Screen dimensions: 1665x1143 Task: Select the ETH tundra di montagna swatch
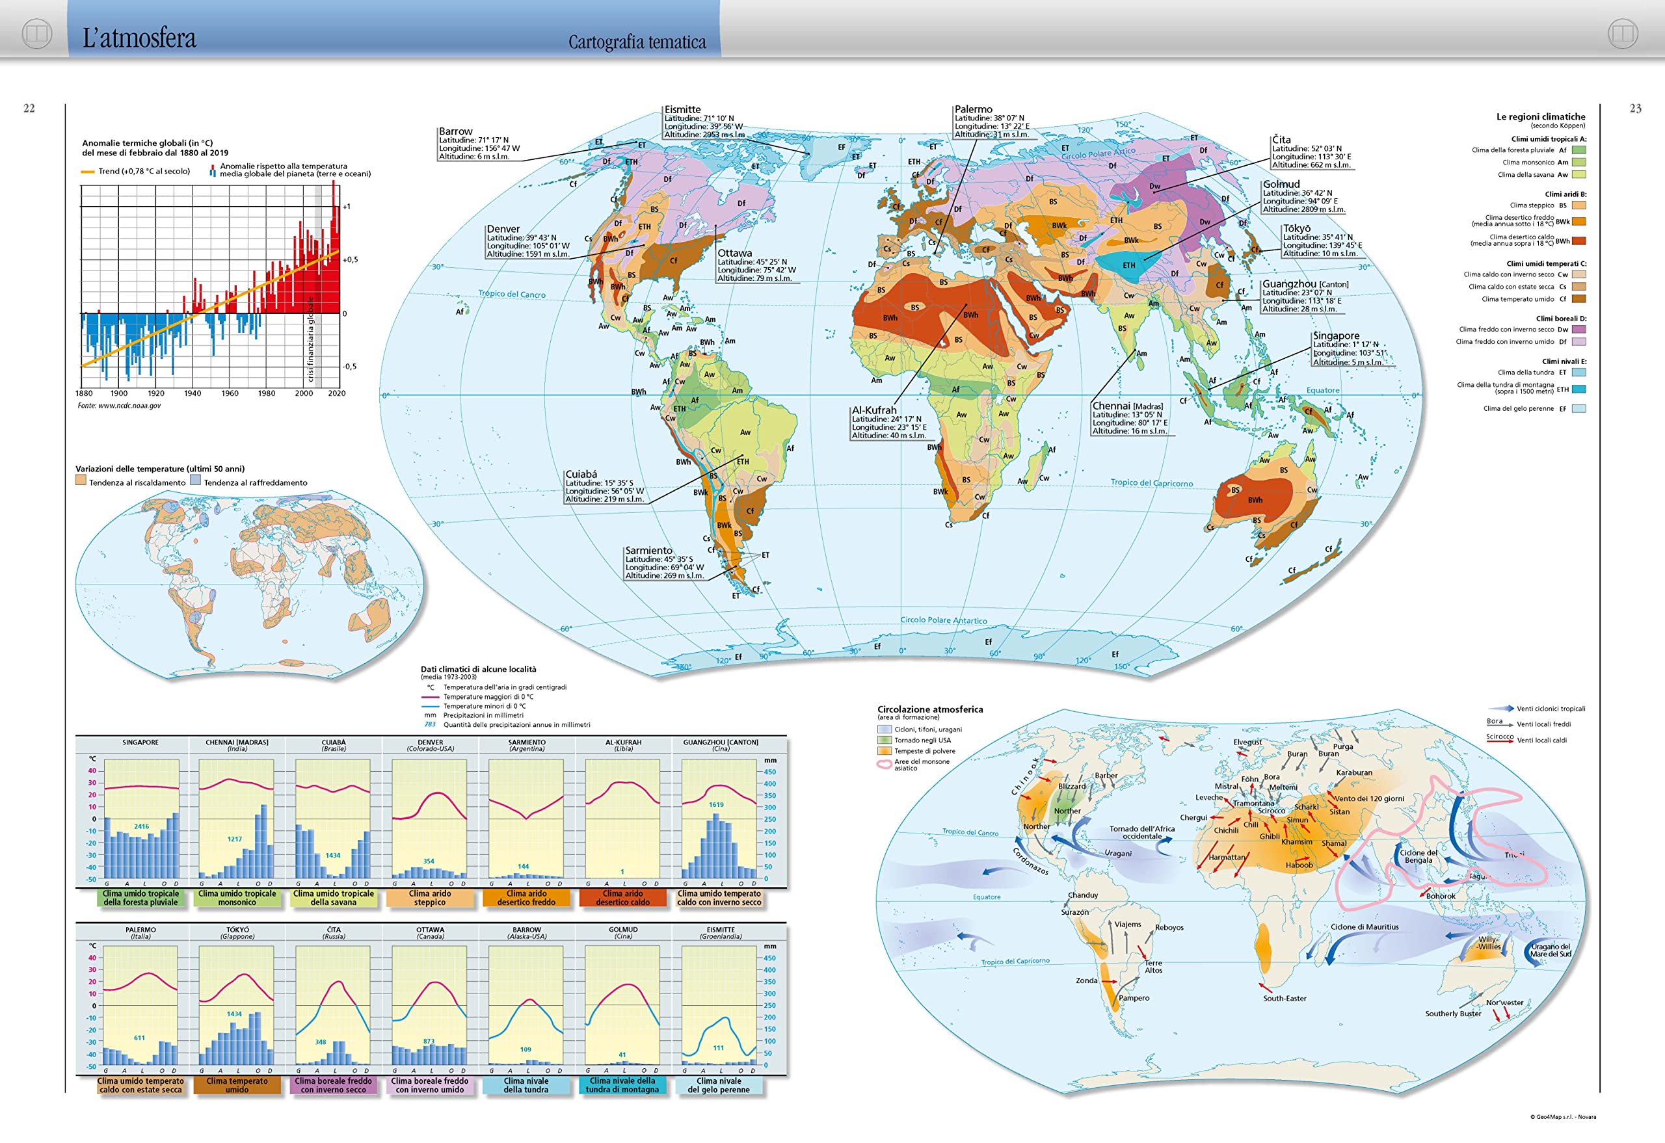1579,389
